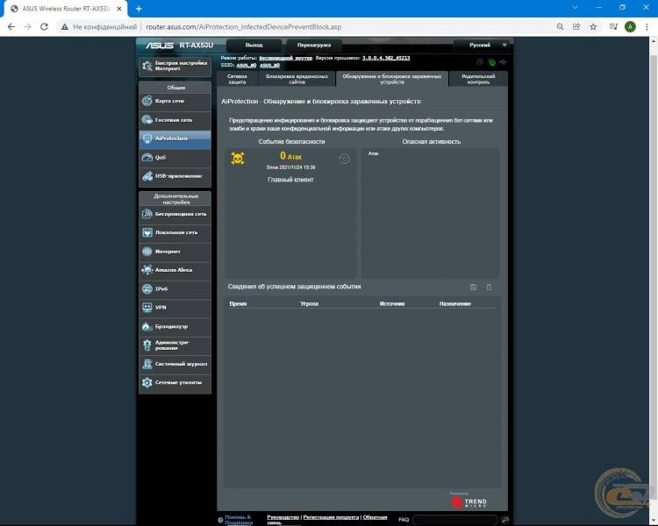Click the Trend Micro logo

tap(468, 501)
